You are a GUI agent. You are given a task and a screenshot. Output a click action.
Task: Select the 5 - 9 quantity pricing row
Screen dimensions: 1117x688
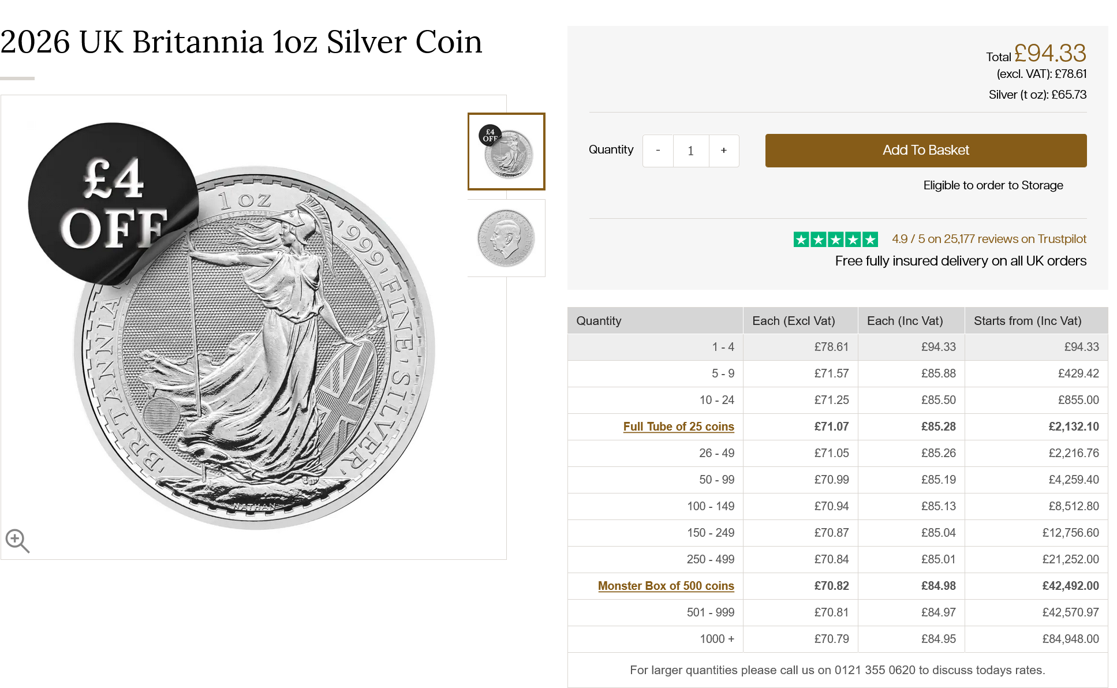click(x=838, y=373)
